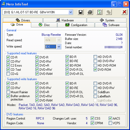Toggle BD-RE write feature checkbox

[67, 88]
